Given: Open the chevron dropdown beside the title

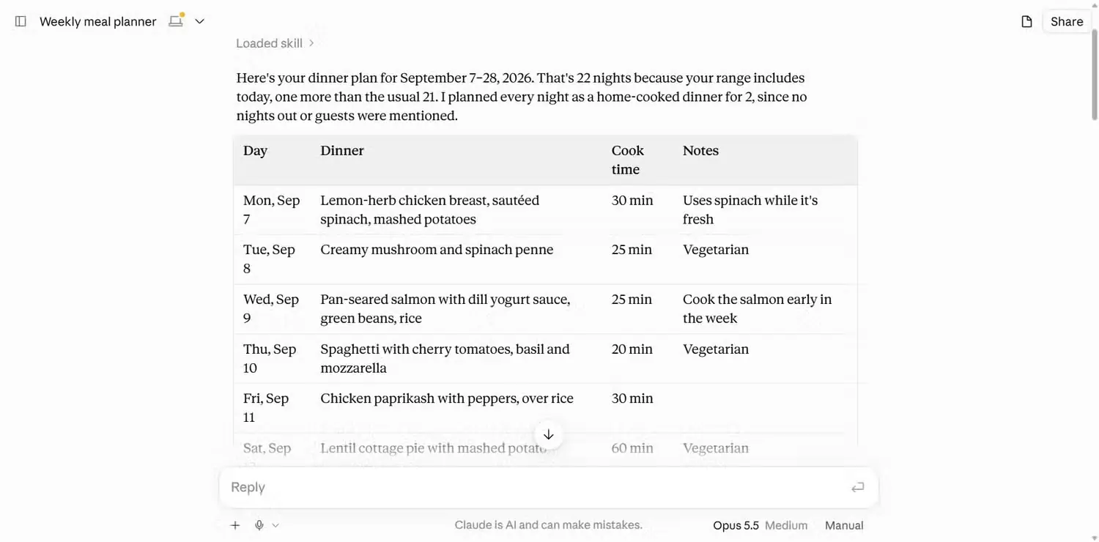Looking at the screenshot, I should pyautogui.click(x=199, y=21).
